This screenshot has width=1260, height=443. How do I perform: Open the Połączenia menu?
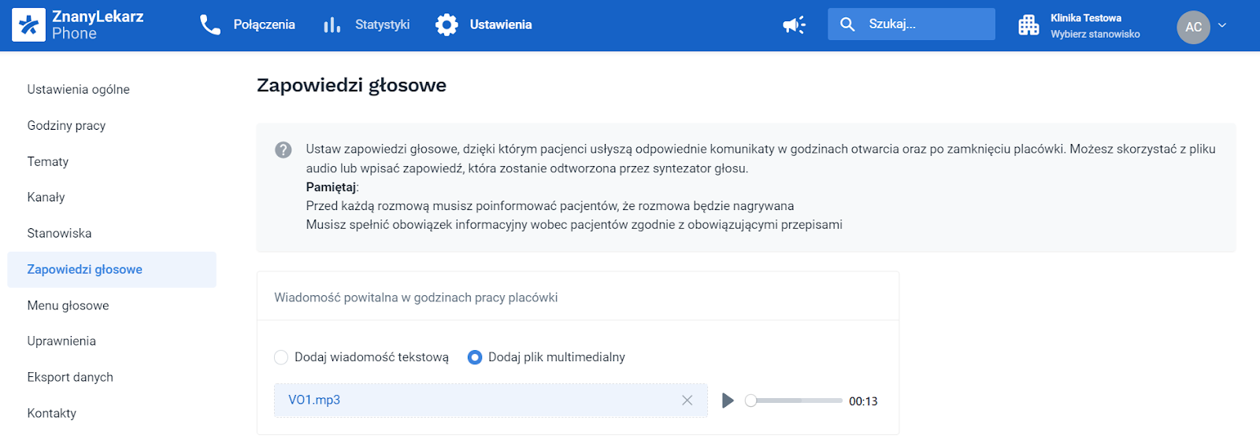click(264, 24)
